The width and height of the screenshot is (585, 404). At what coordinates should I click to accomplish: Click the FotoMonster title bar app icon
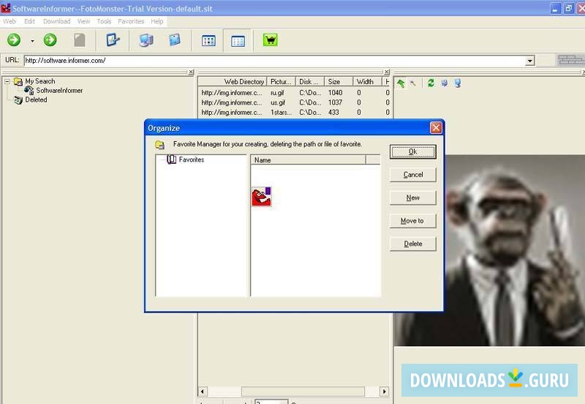6,7
